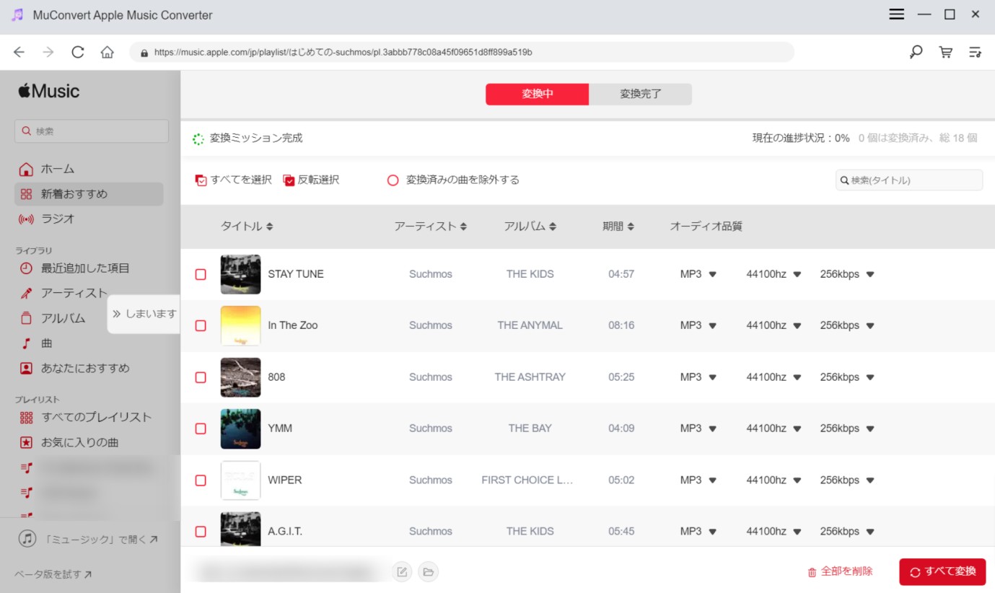Open 44100hz dropdown for STAY TUNE
The height and width of the screenshot is (593, 995).
coord(773,274)
